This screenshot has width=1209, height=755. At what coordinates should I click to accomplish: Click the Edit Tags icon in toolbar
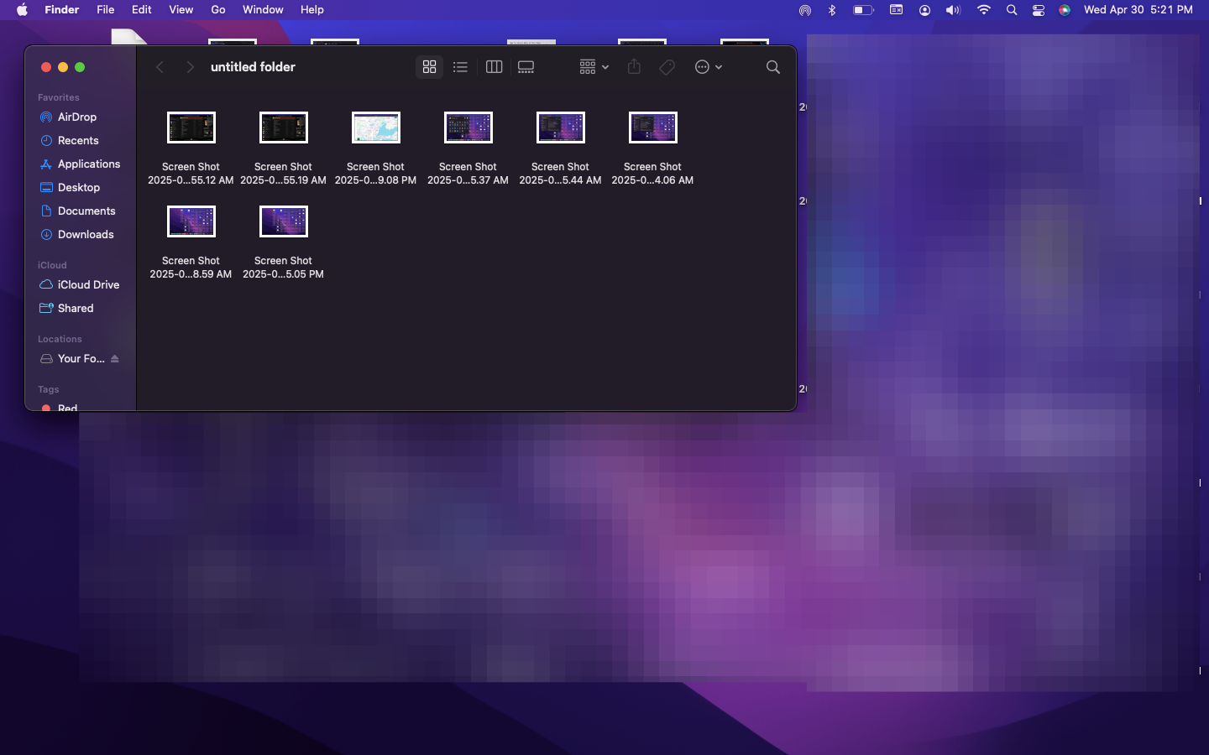667,67
